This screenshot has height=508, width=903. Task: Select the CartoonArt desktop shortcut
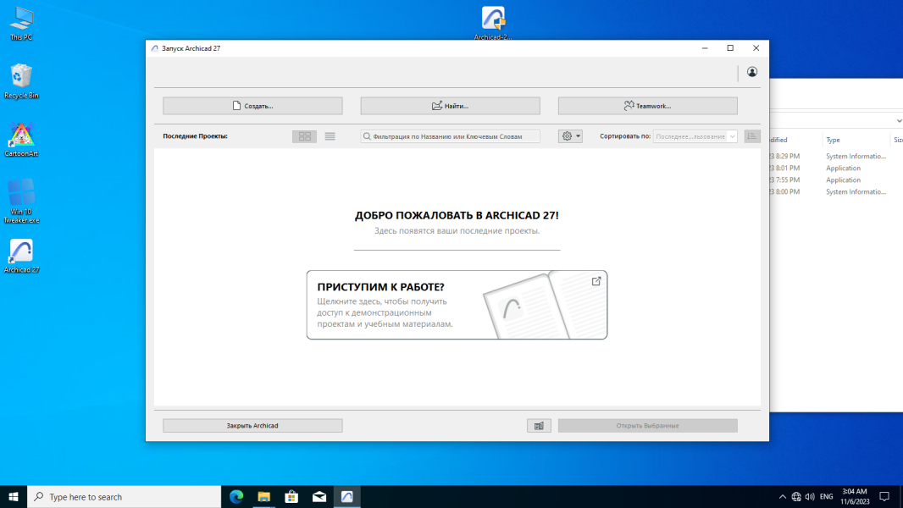21,140
